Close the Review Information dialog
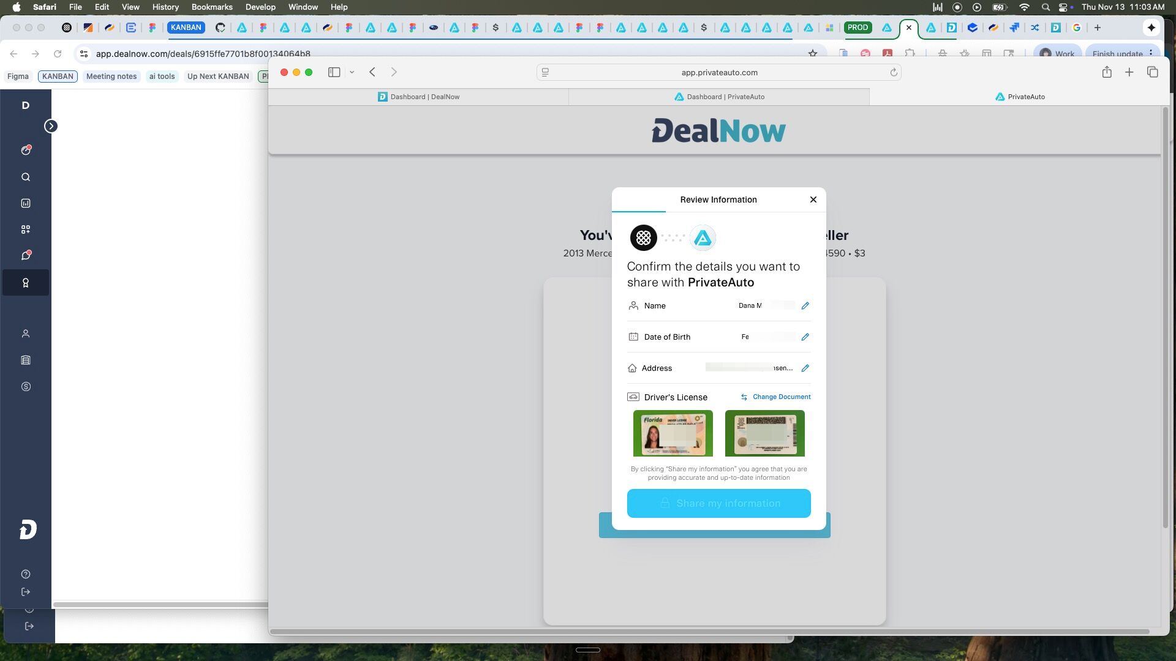The height and width of the screenshot is (661, 1176). [x=813, y=200]
